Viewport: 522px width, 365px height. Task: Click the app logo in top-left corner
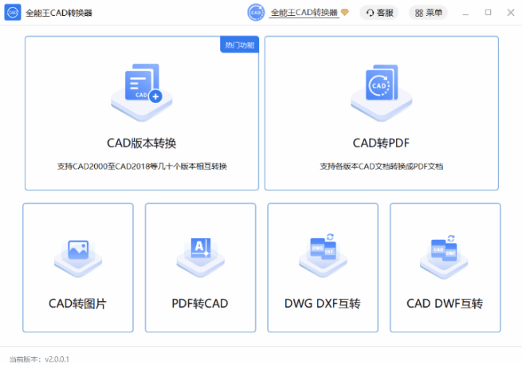click(x=13, y=13)
